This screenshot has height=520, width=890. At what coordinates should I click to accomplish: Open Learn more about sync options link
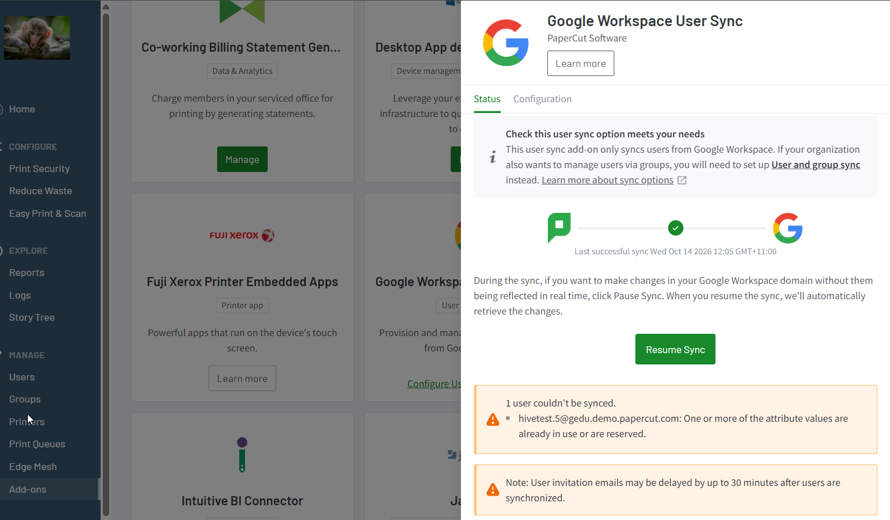point(608,180)
